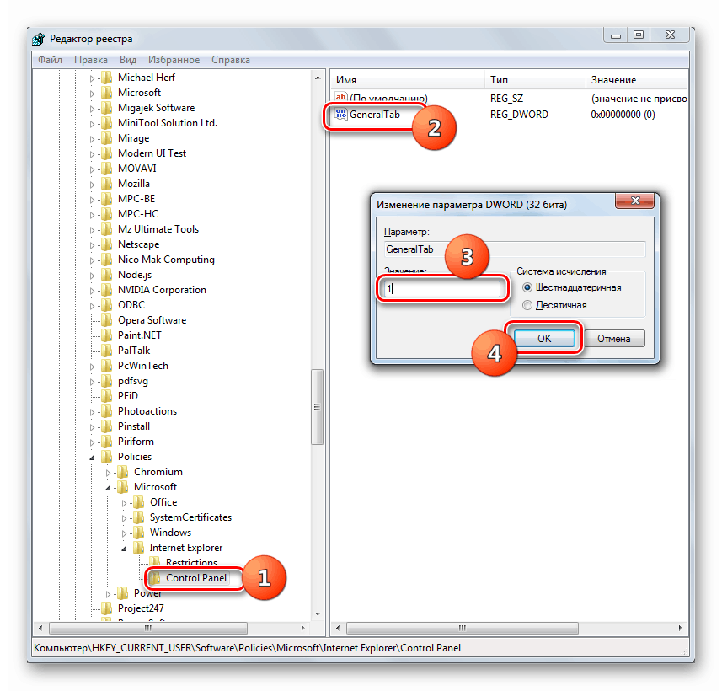Click the Отмена button

pos(614,339)
